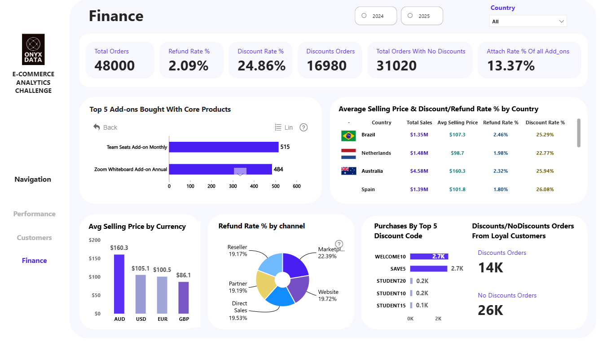602x341 pixels.
Task: Click the 14K loyal Discounts Orders value
Action: coord(491,267)
